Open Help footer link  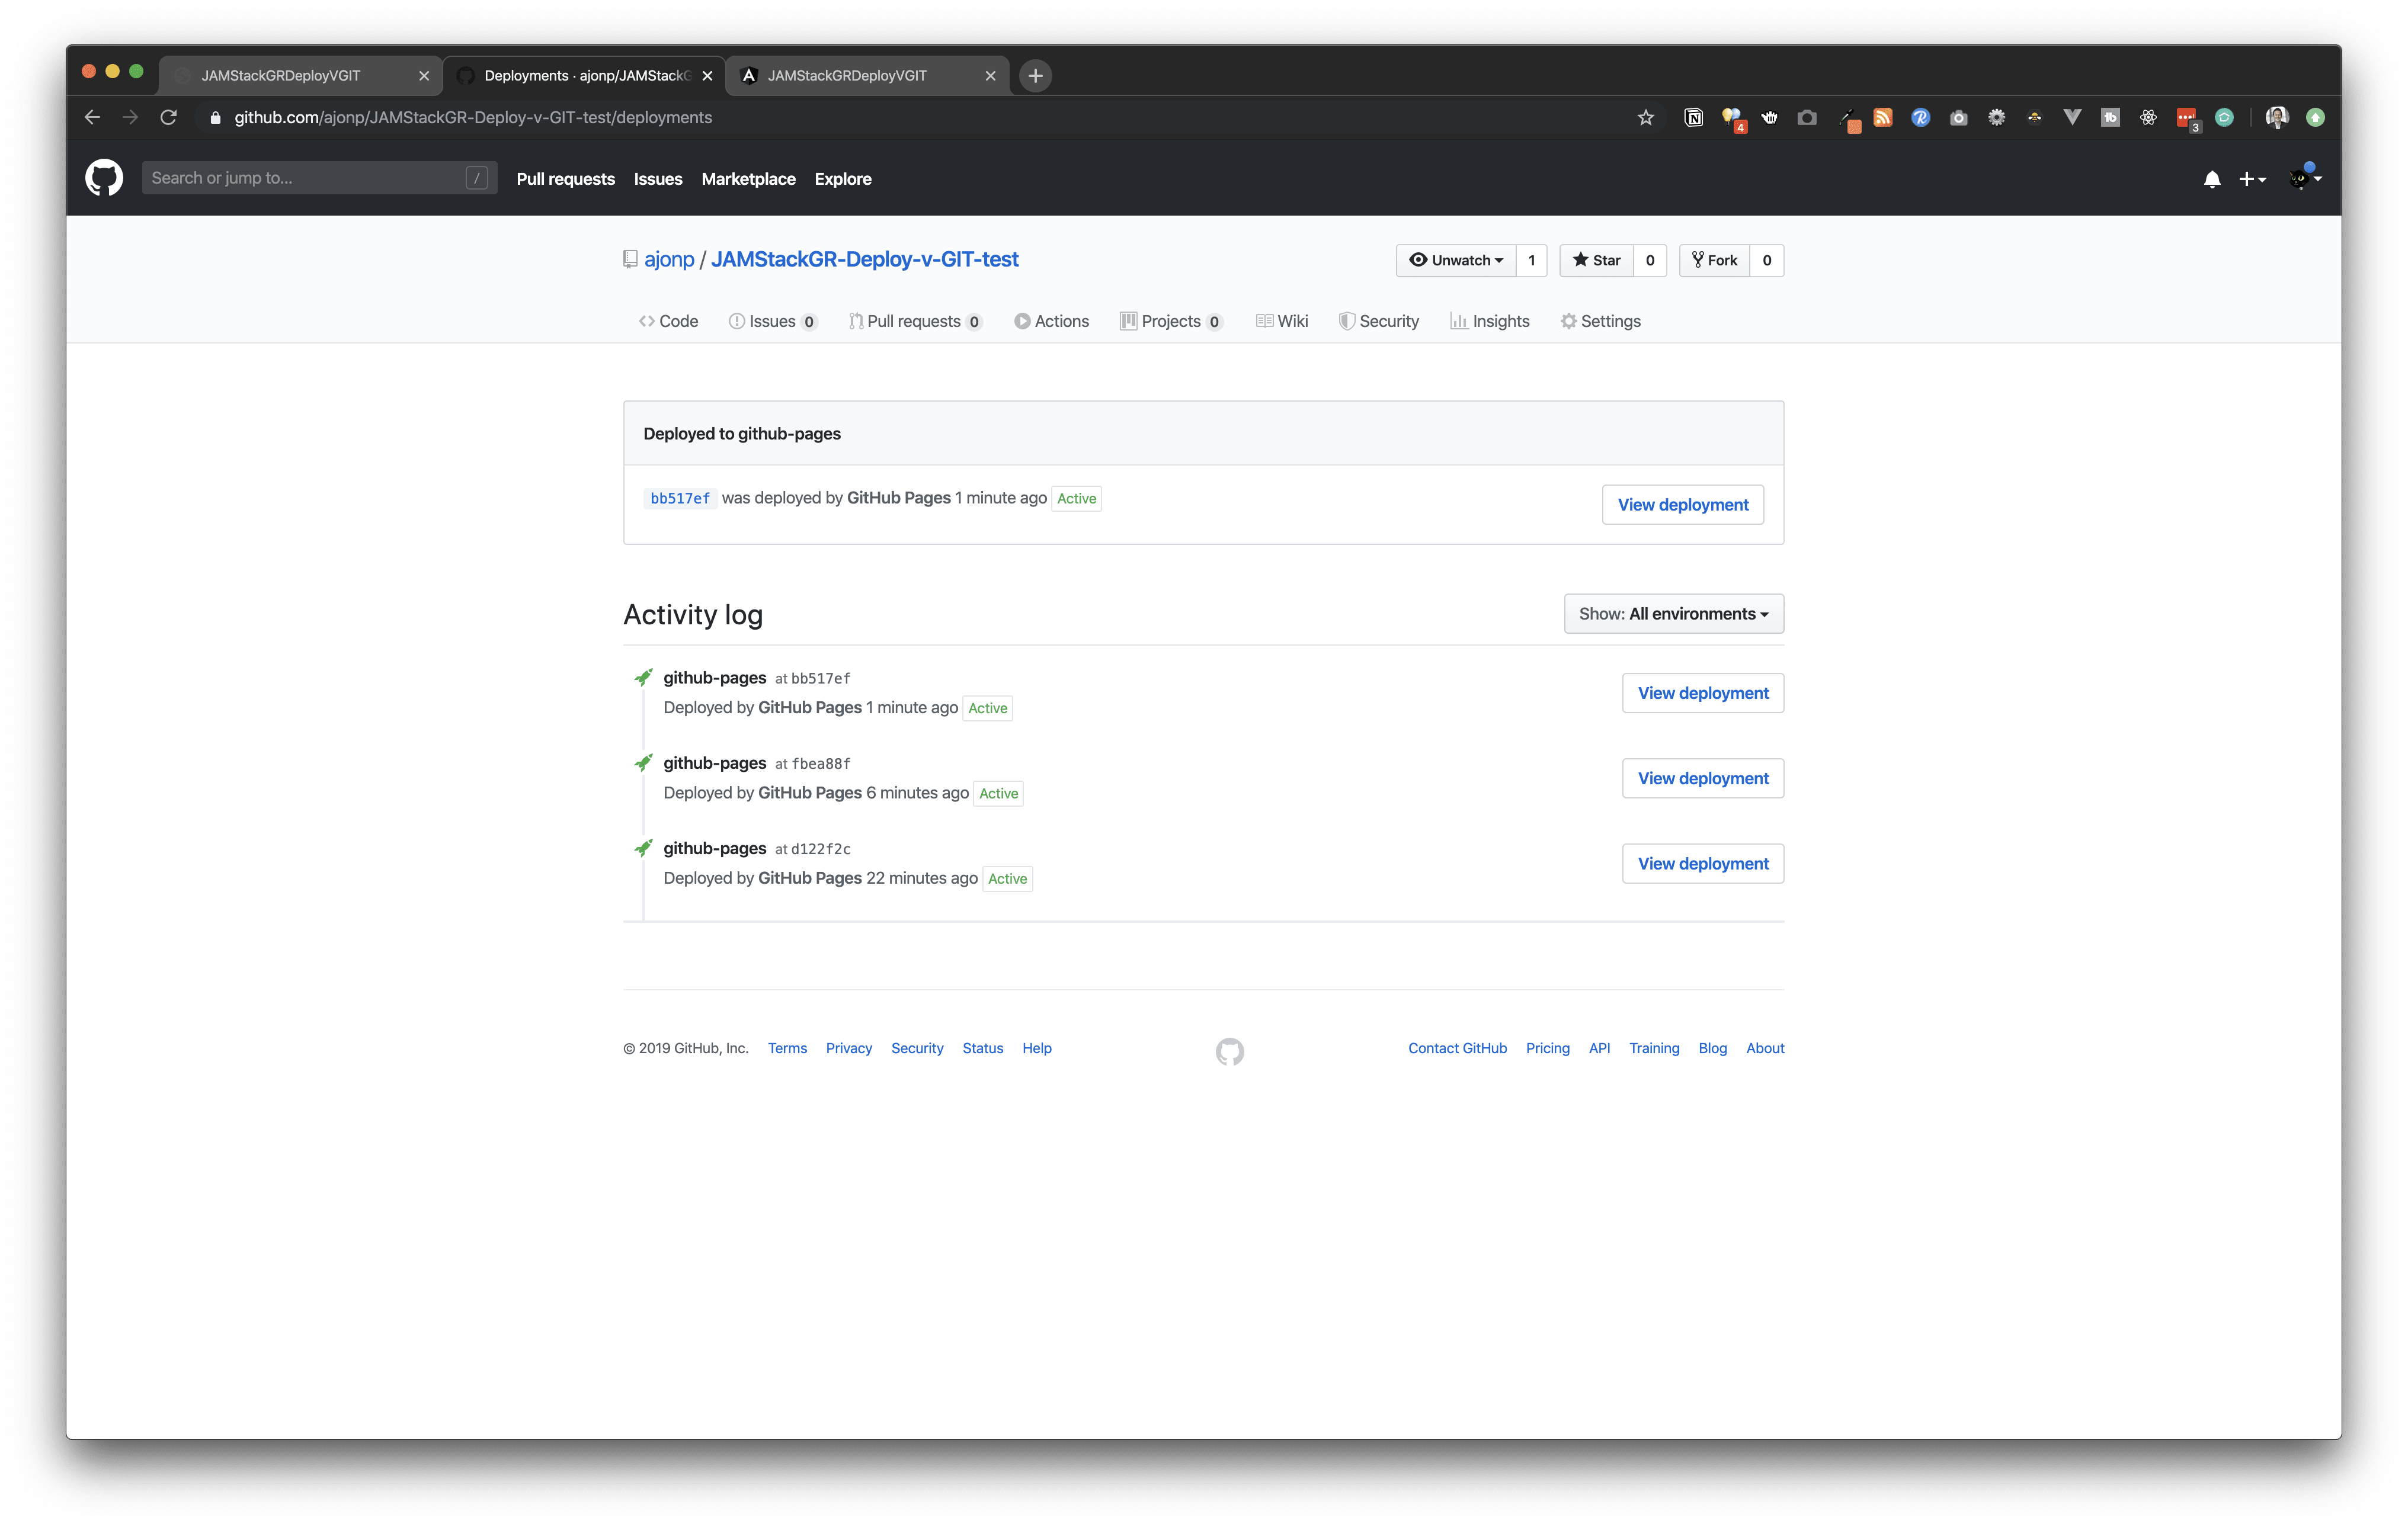(x=1037, y=1047)
